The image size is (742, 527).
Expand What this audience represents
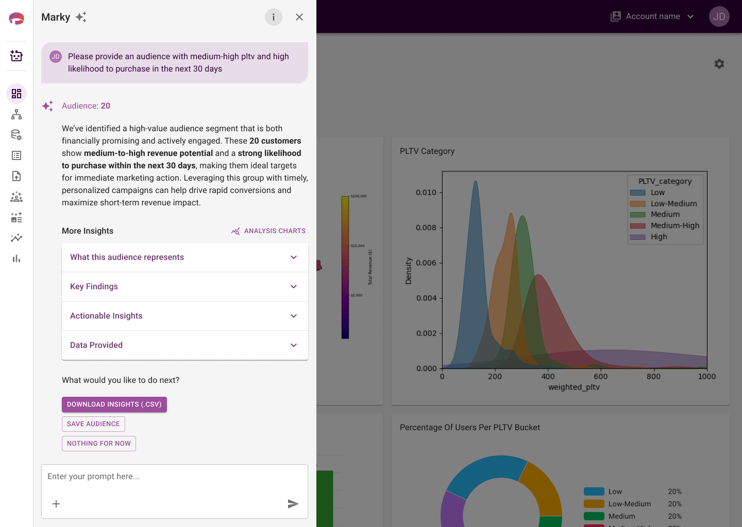(x=185, y=257)
